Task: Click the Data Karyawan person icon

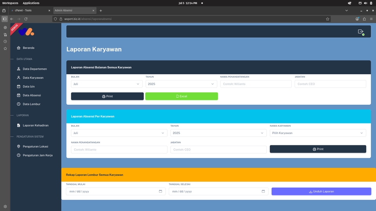Action: pyautogui.click(x=18, y=77)
